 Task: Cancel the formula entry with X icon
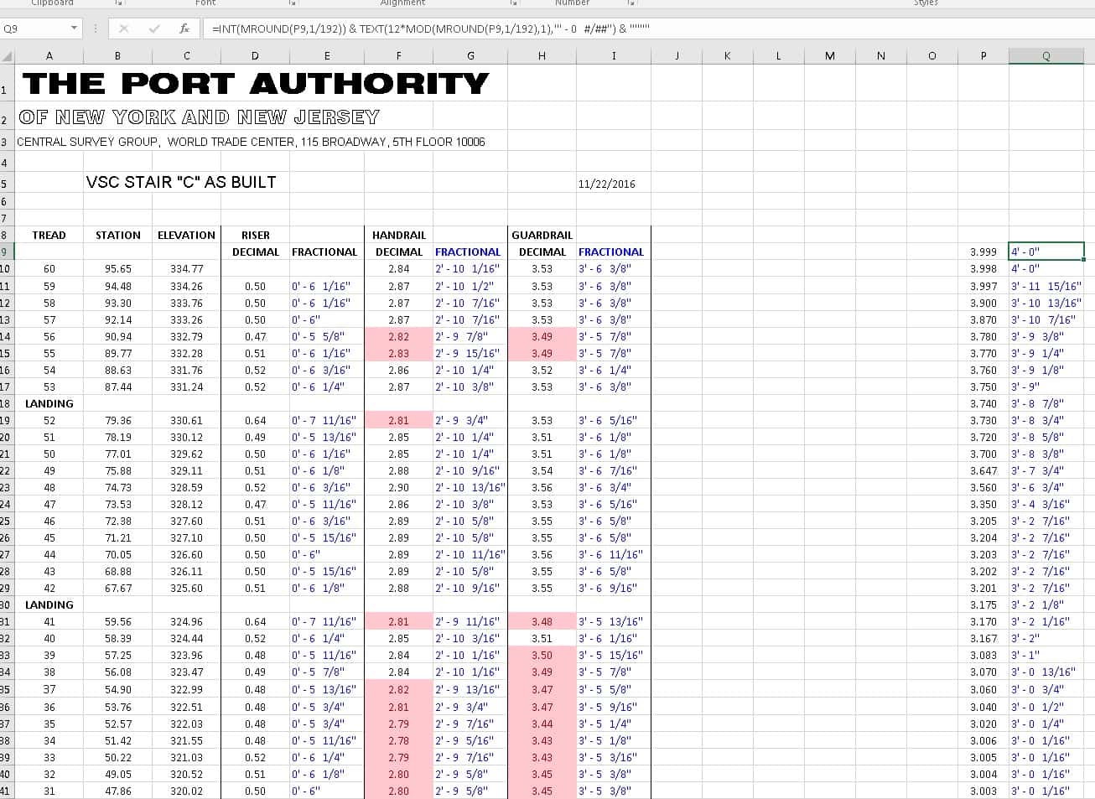click(124, 29)
